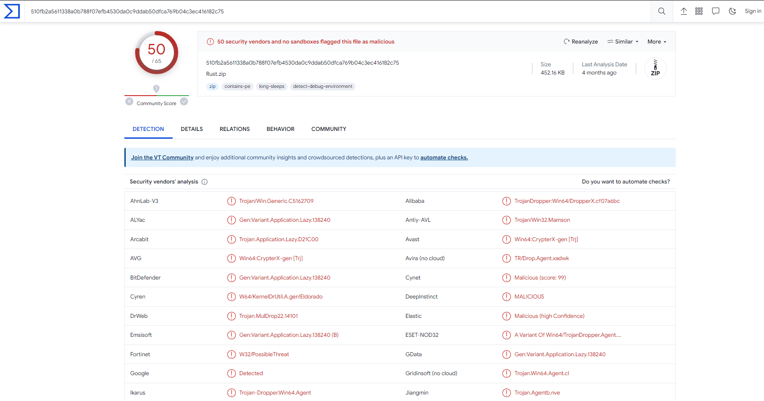
Task: Click the search magnifier icon
Action: tap(662, 11)
